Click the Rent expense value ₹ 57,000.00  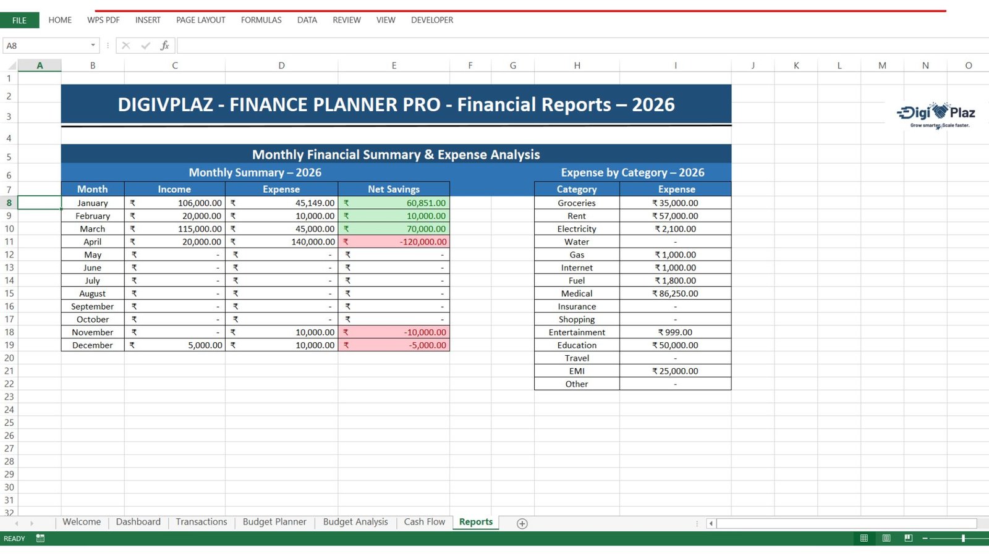point(676,216)
